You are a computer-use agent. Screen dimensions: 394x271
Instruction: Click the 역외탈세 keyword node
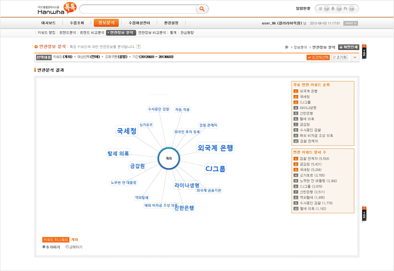[x=141, y=197]
